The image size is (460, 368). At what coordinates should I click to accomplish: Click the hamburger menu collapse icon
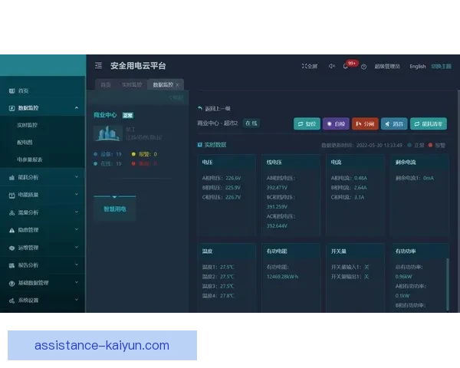[x=99, y=65]
